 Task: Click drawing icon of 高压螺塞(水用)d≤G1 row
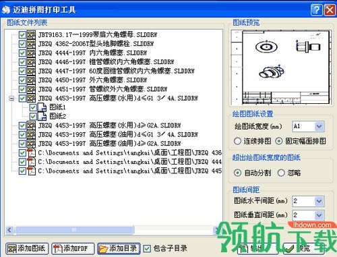click(x=31, y=98)
